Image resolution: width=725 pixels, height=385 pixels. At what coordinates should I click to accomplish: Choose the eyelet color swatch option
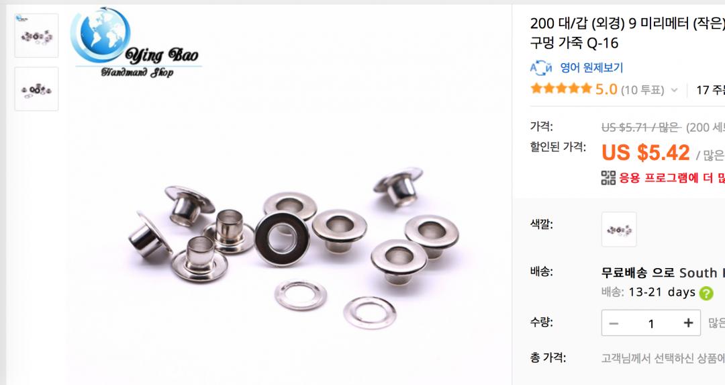point(619,230)
